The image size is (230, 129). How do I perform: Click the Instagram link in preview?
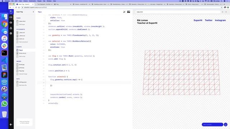[220, 20]
